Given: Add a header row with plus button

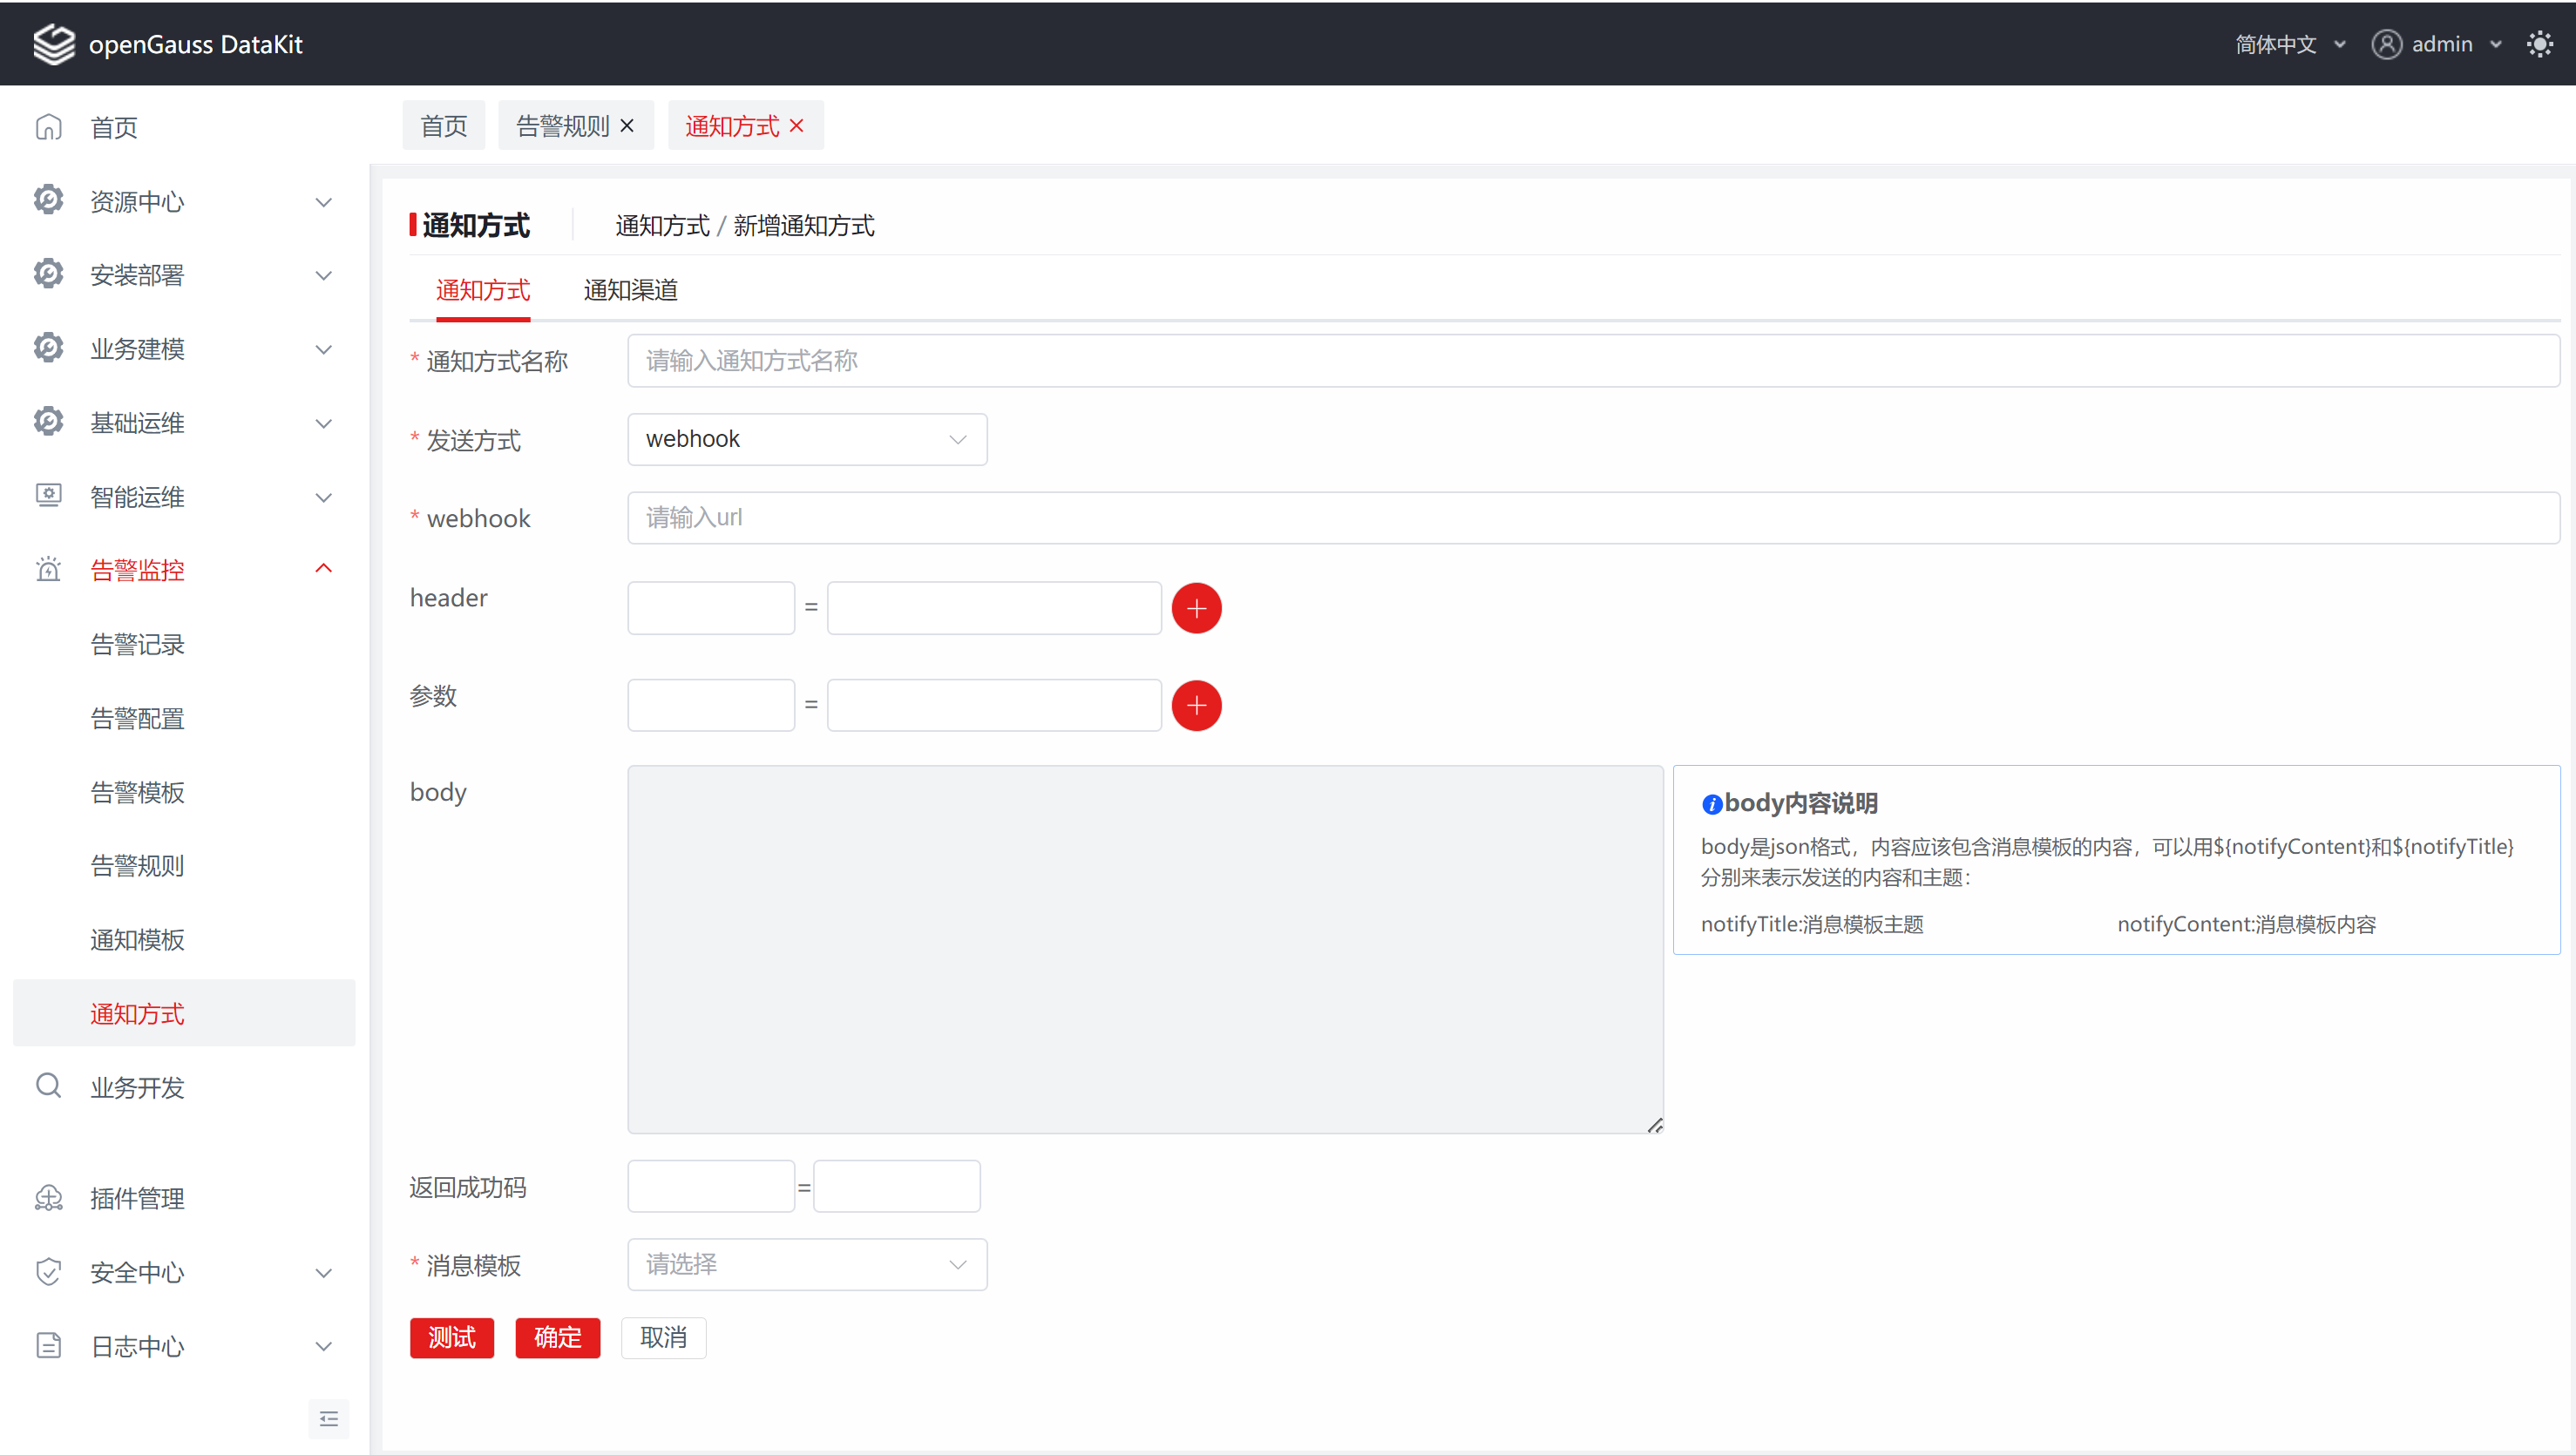Looking at the screenshot, I should (x=1196, y=608).
